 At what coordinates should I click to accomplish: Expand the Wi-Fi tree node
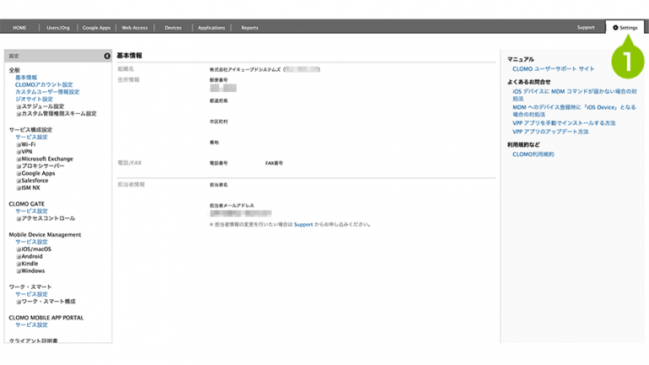[18, 144]
